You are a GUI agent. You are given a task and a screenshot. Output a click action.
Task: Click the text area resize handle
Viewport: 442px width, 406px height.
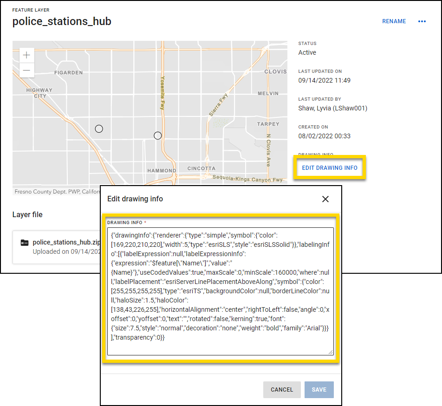tap(331, 352)
